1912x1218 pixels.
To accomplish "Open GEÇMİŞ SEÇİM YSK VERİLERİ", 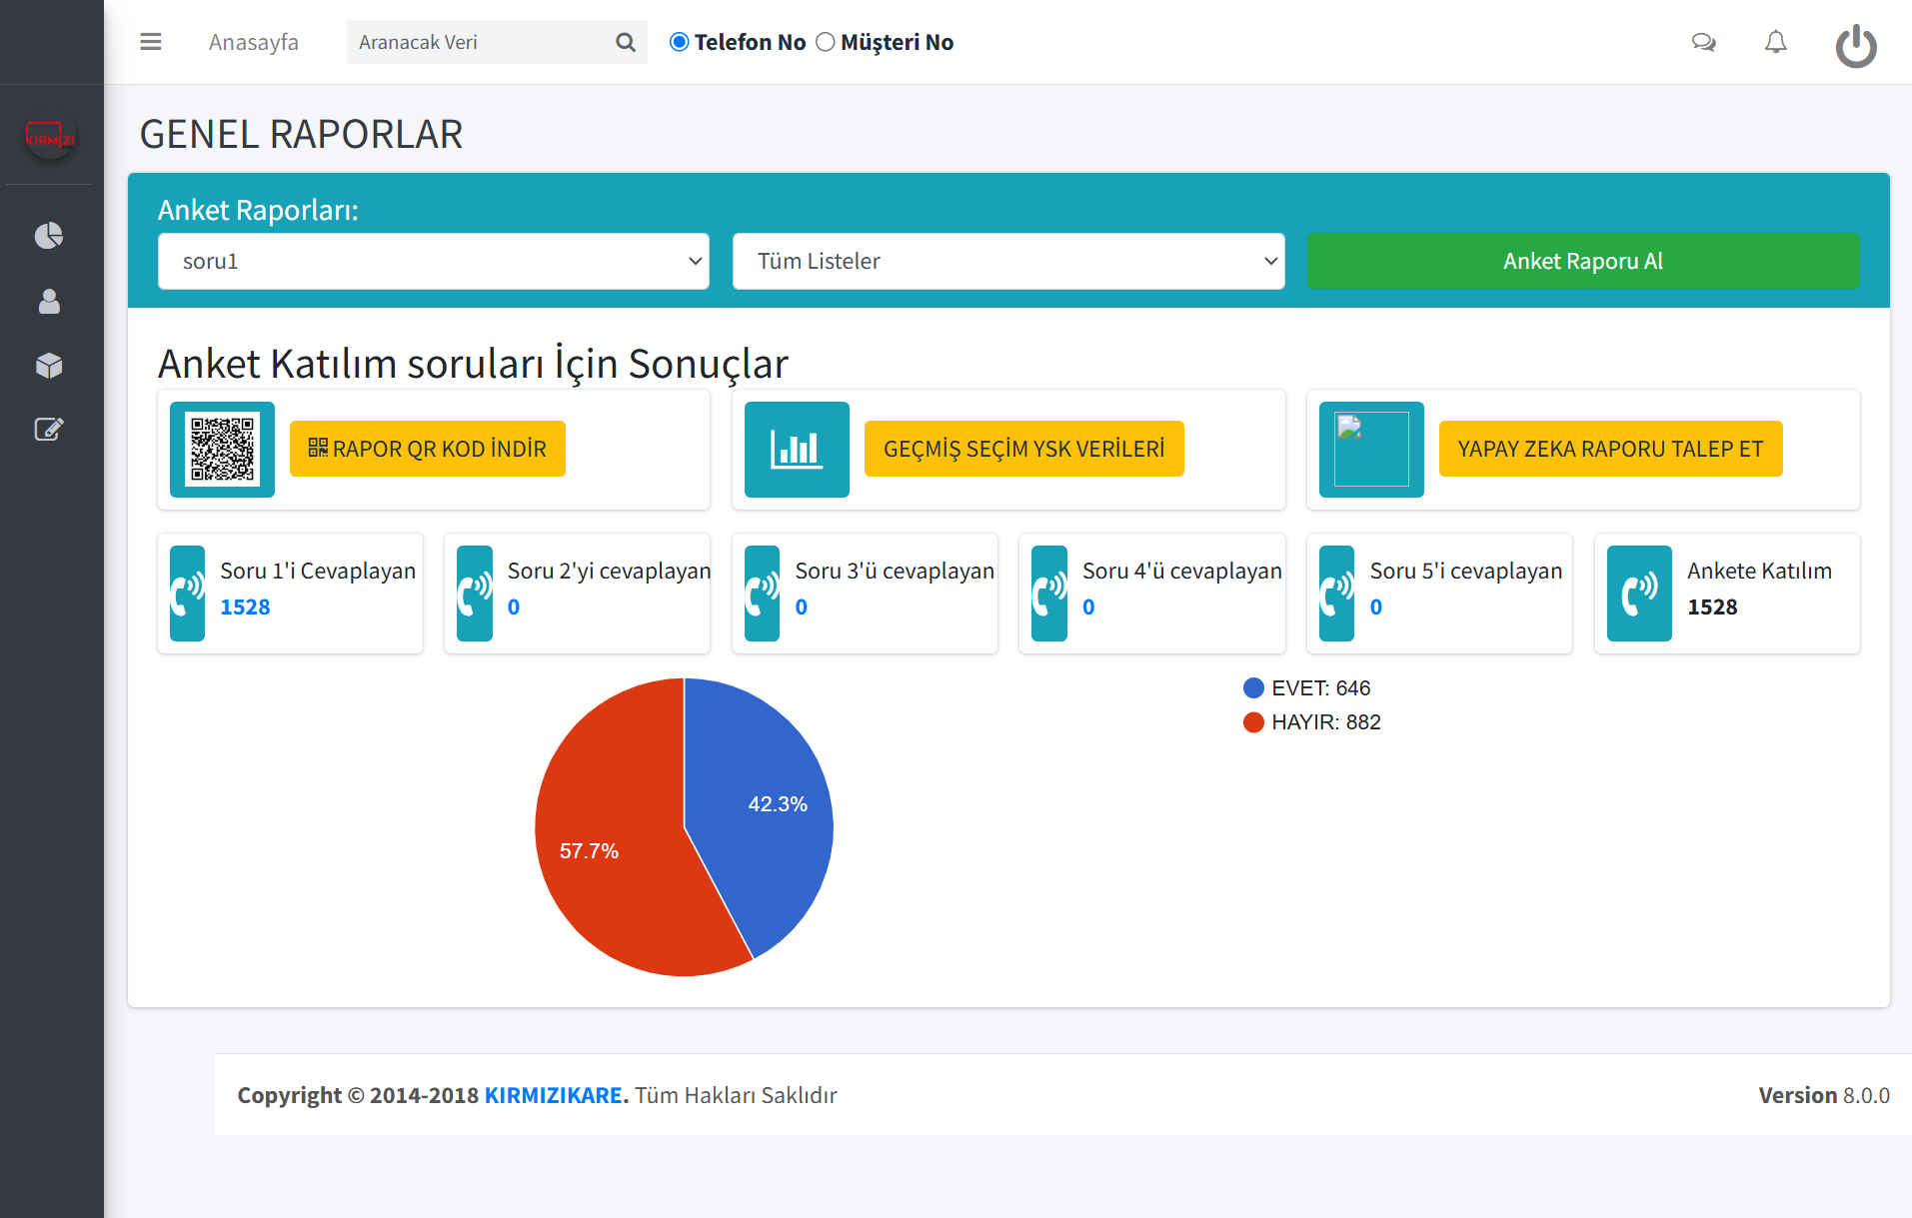I will coord(1023,449).
